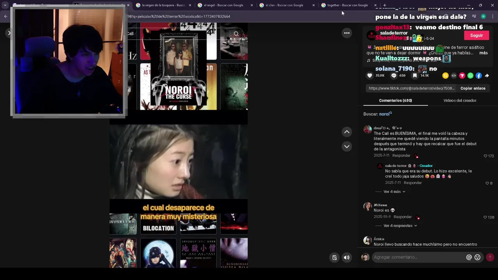
Task: Open the embed code icon
Action: click(454, 75)
